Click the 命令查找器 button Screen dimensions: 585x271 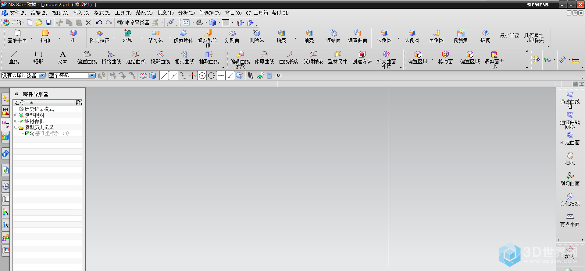[x=134, y=23]
